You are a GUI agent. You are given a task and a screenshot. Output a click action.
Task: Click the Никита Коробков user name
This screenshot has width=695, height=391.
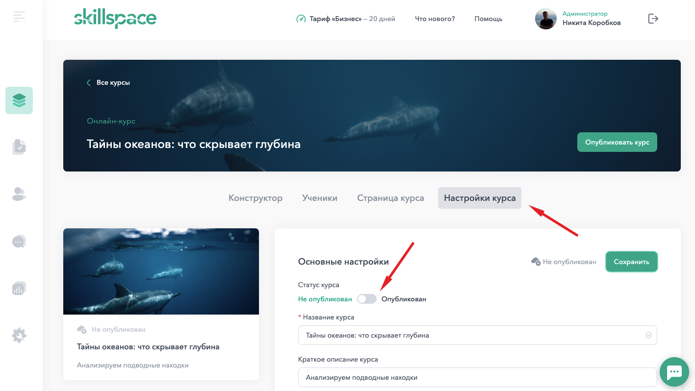[592, 23]
